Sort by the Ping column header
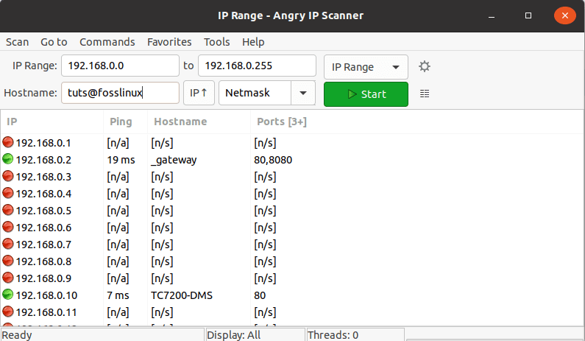 click(x=125, y=122)
